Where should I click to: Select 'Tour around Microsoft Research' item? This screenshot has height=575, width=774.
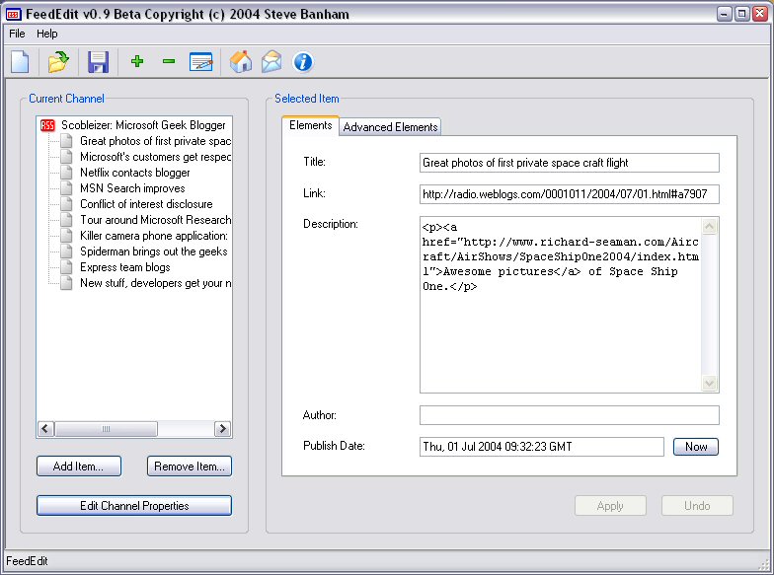click(155, 220)
